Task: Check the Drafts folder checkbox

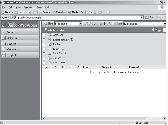Action: click(x=44, y=44)
